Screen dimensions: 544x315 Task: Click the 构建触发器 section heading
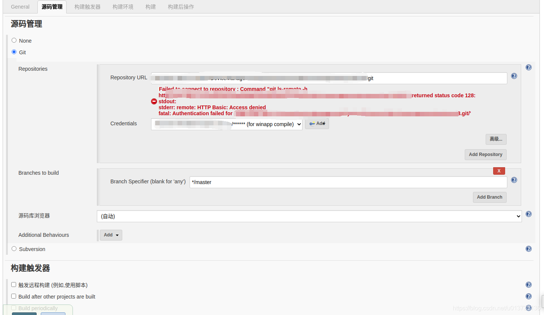pos(30,268)
